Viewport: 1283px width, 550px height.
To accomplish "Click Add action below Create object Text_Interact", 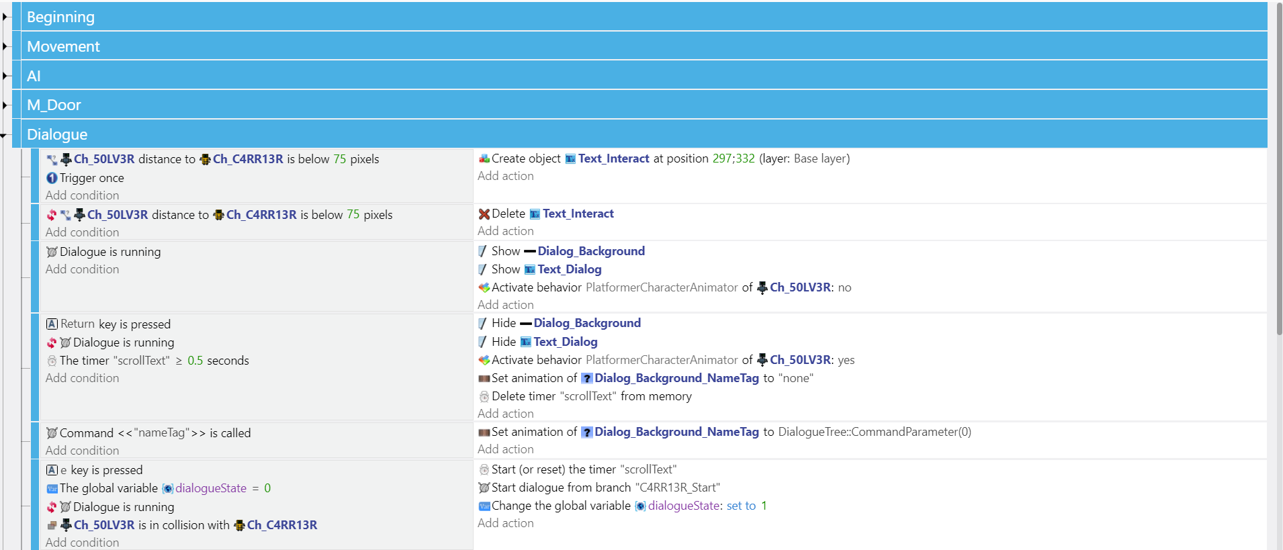I will tap(505, 176).
